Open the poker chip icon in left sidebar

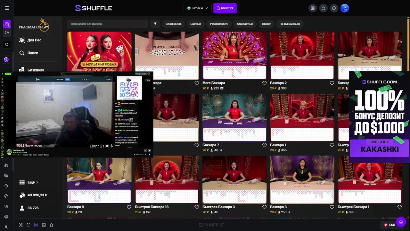[x=6, y=217]
